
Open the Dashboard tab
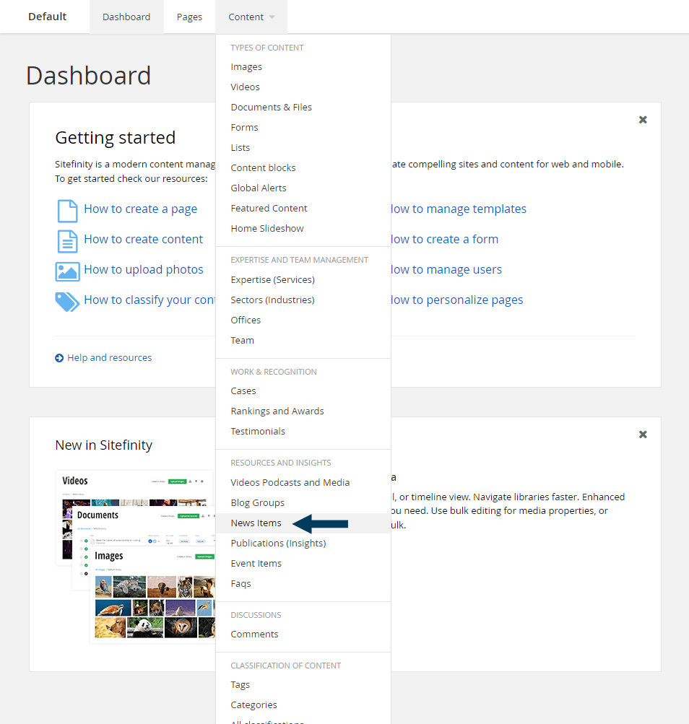tap(126, 17)
